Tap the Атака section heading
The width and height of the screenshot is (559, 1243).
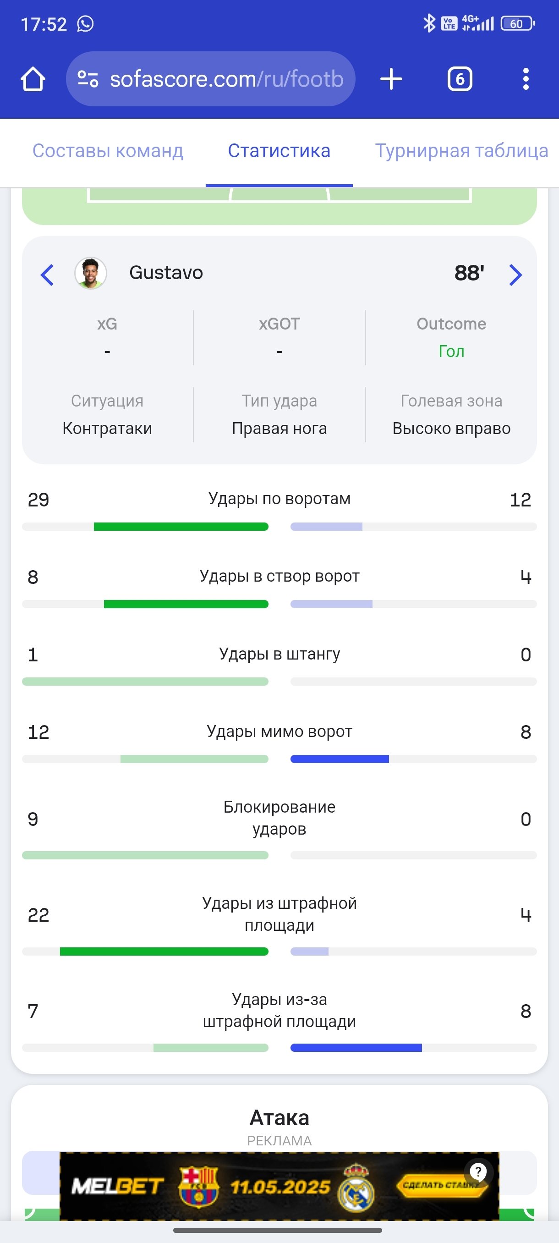(279, 1117)
